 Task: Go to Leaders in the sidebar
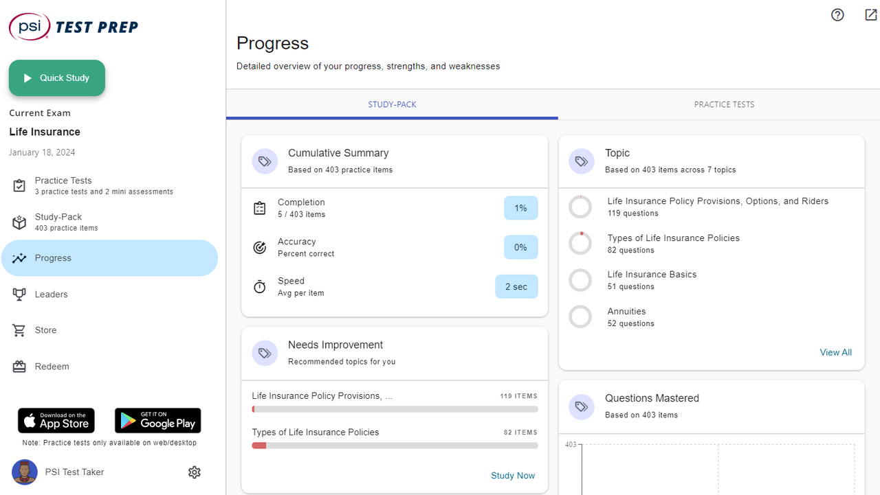(52, 295)
